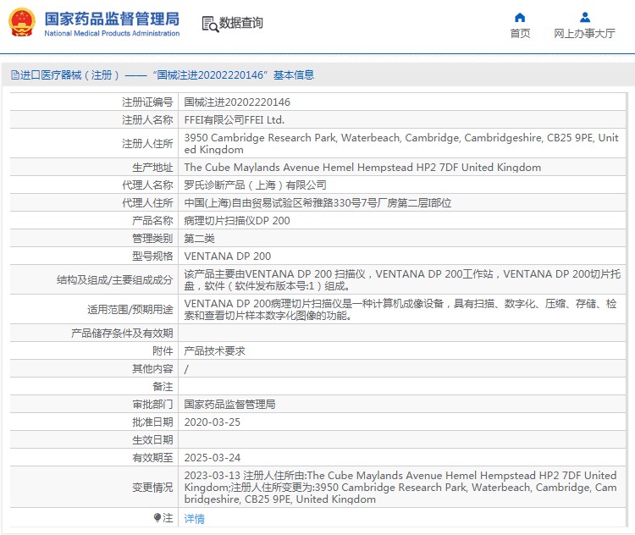Viewport: 635px width, 535px height.
Task: Click the 其他内容 label
Action: click(152, 369)
